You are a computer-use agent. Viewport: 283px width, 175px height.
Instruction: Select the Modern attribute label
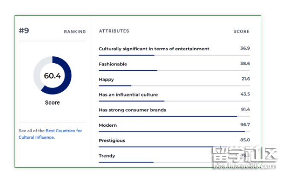coord(108,125)
